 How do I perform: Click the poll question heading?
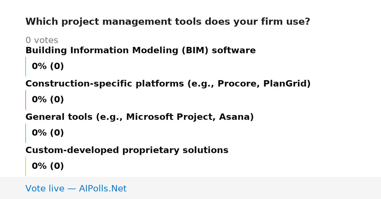click(168, 22)
